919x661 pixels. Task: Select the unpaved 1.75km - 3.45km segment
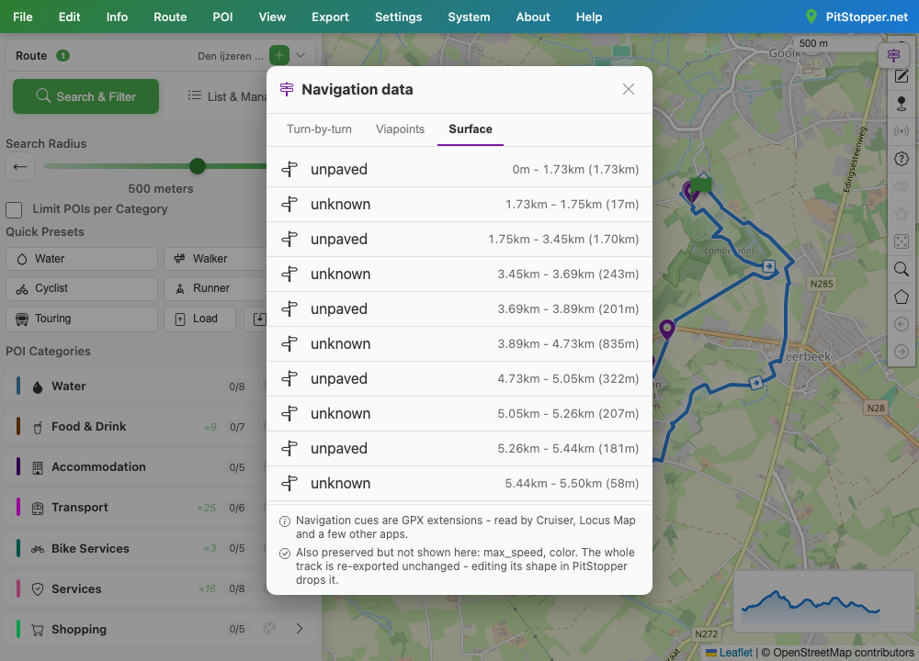pyautogui.click(x=459, y=239)
